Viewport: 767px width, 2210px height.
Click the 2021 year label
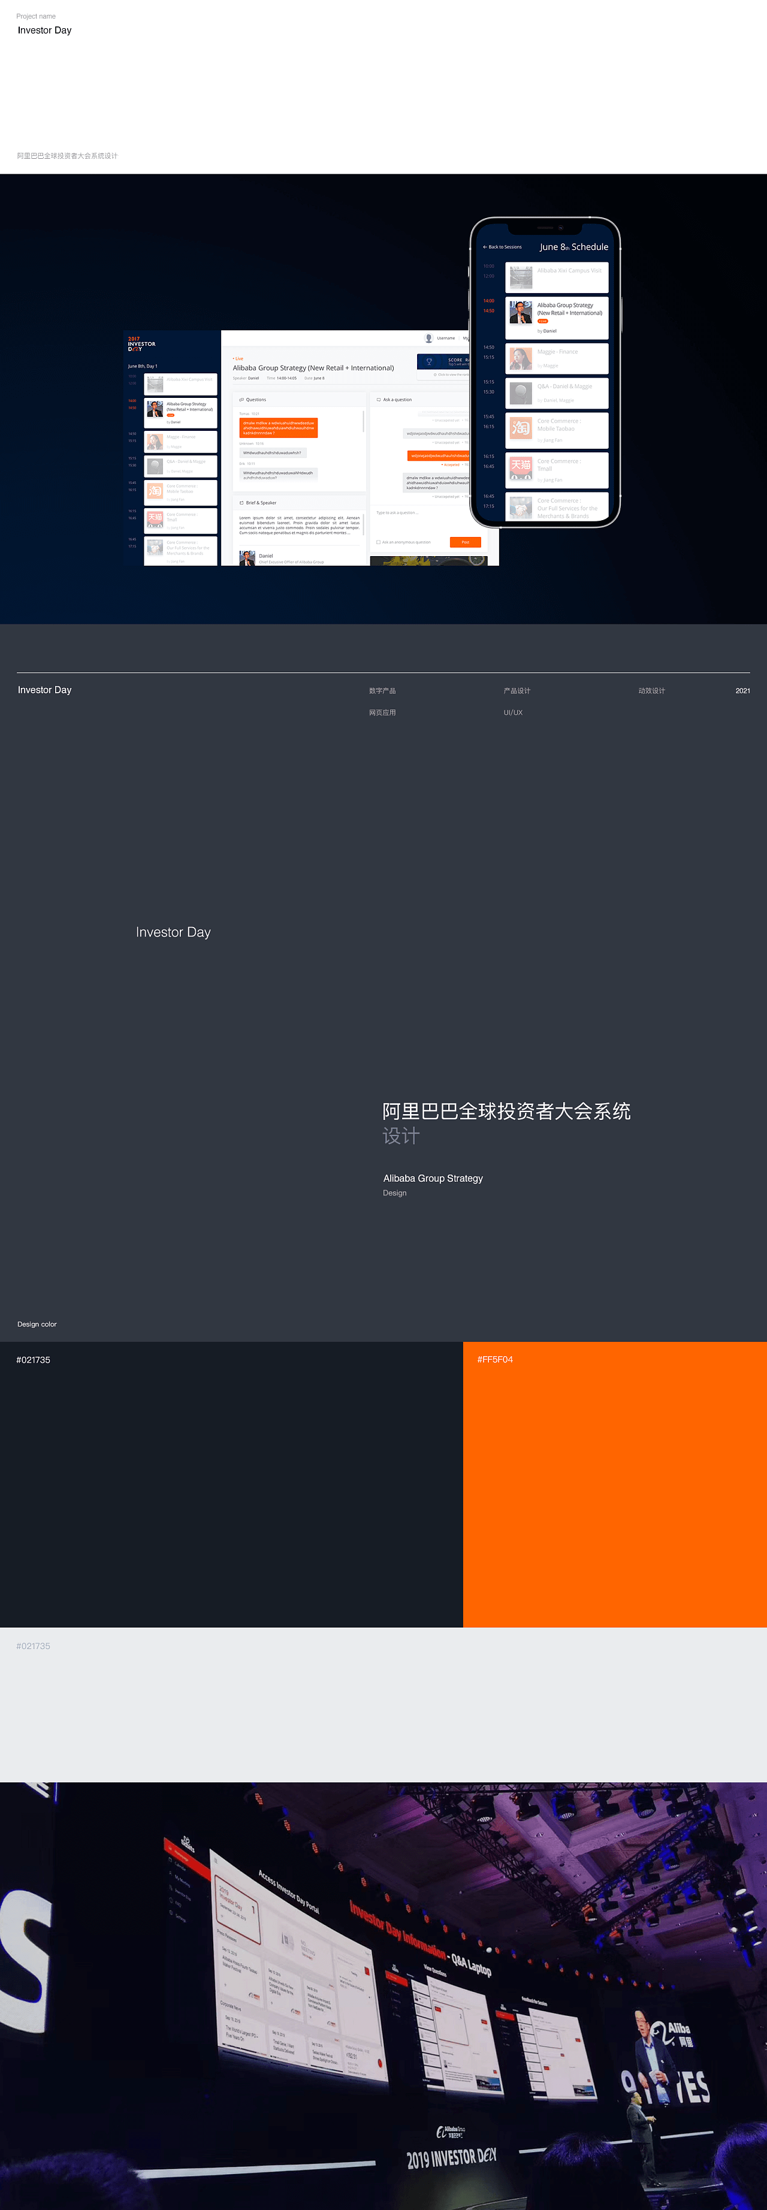(x=743, y=690)
